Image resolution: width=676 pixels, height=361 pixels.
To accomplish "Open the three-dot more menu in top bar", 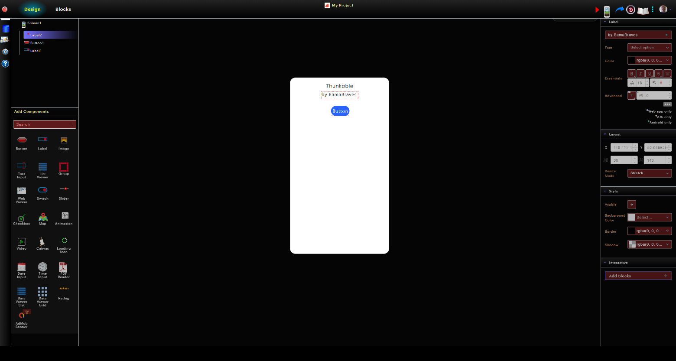I will (x=652, y=9).
